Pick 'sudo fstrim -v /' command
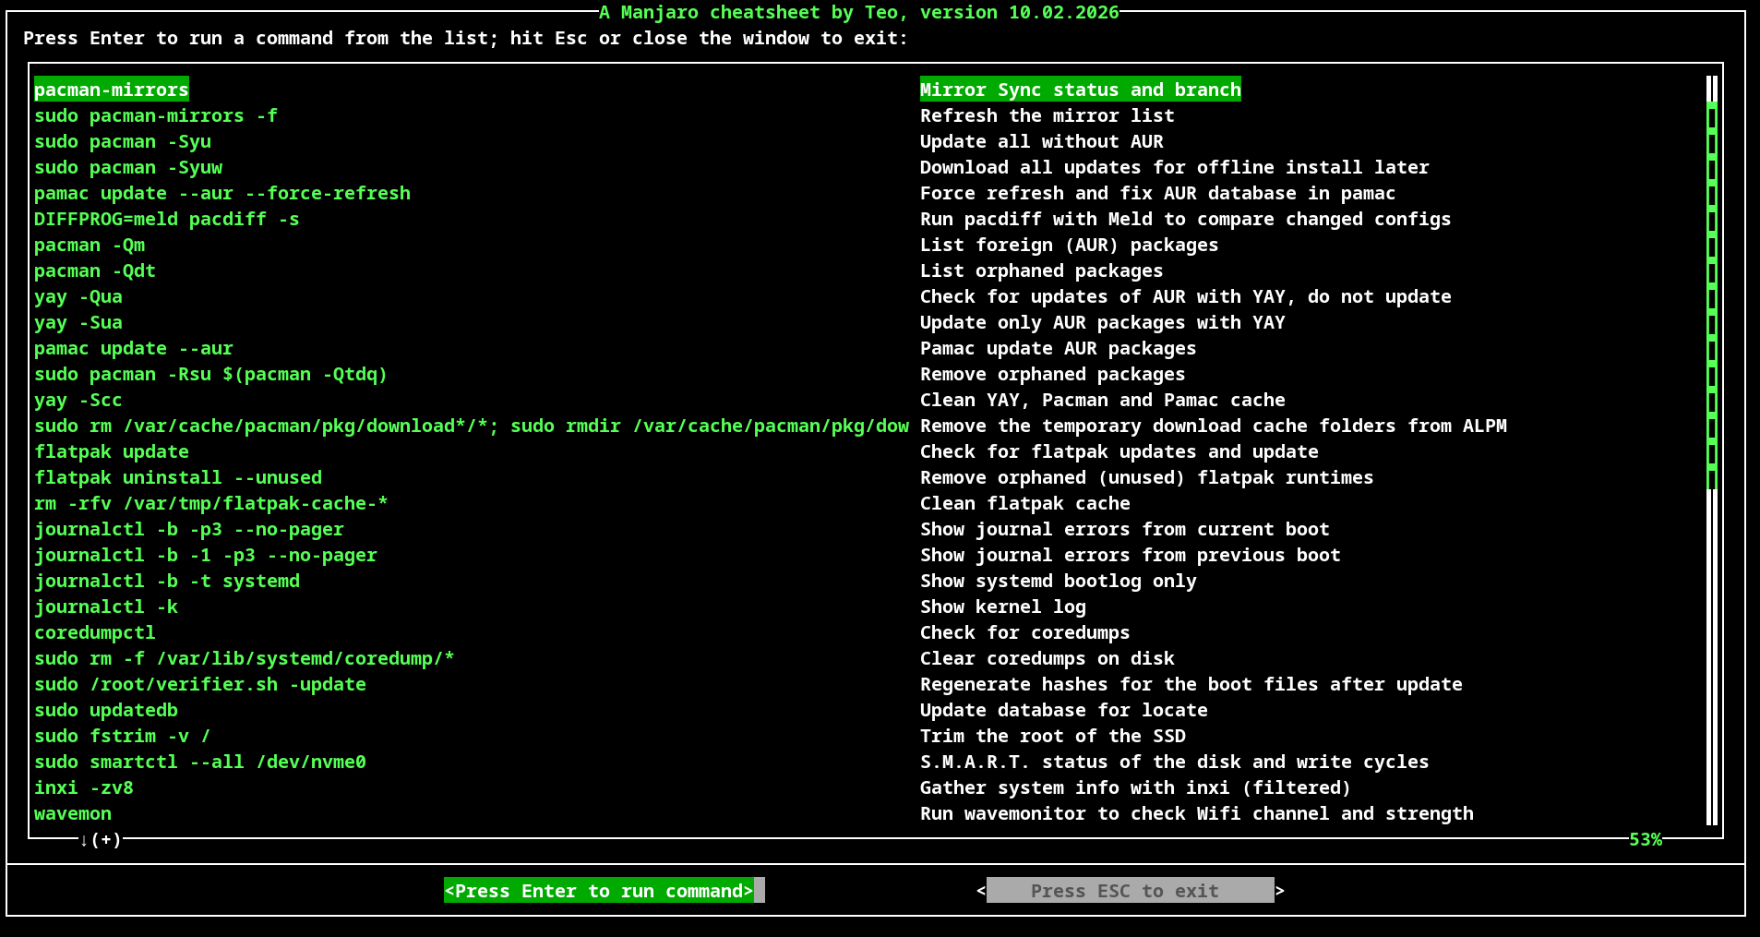This screenshot has width=1760, height=937. (122, 736)
